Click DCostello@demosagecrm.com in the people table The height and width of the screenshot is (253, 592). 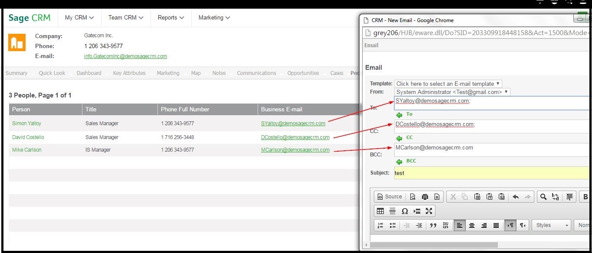(295, 137)
